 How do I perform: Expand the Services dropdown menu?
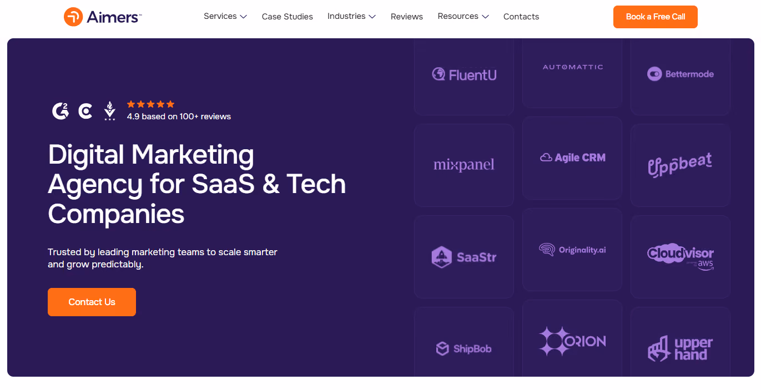click(225, 17)
